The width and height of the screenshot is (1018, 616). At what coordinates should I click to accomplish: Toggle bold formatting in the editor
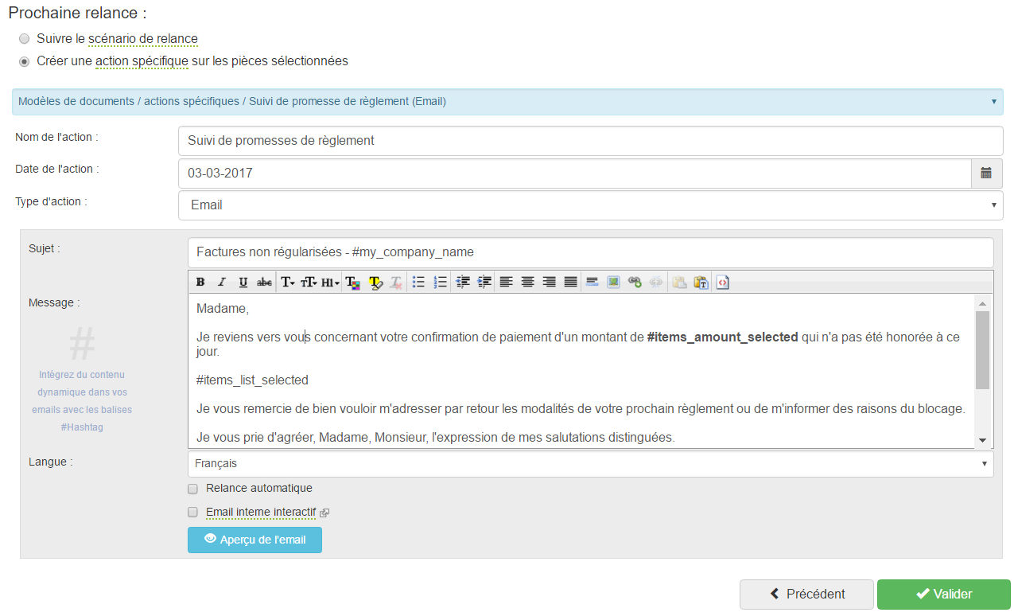[x=200, y=282]
